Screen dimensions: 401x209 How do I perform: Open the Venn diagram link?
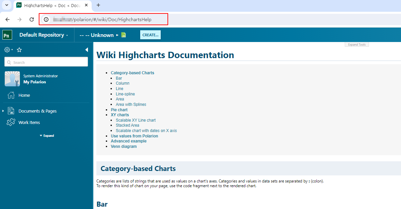tap(124, 147)
